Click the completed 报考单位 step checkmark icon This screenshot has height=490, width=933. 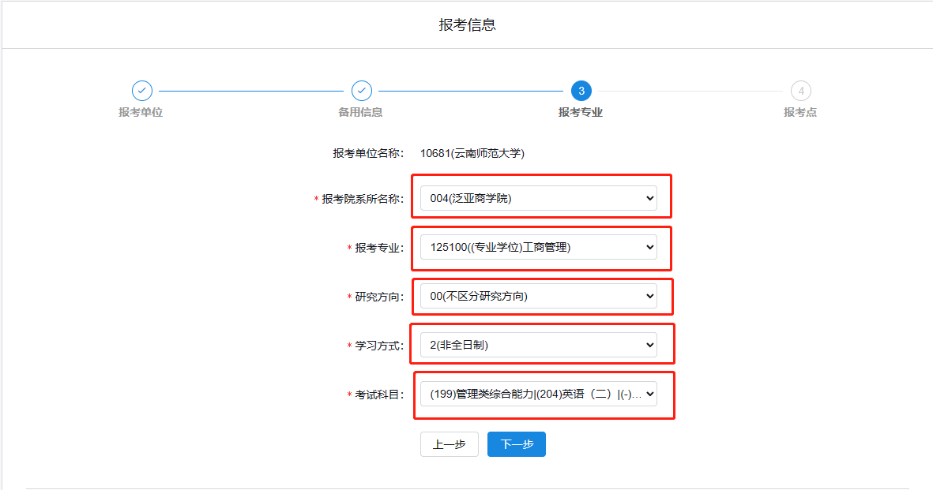click(x=141, y=91)
